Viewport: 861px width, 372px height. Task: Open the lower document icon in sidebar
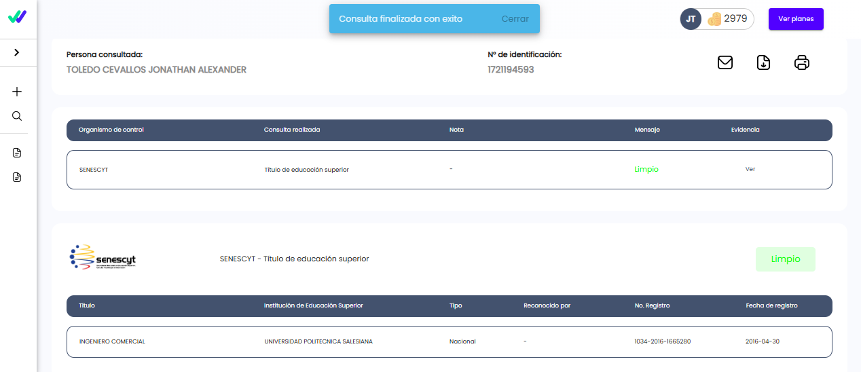(18, 177)
